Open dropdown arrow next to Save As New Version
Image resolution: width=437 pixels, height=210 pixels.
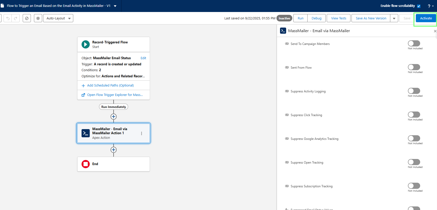pyautogui.click(x=394, y=18)
